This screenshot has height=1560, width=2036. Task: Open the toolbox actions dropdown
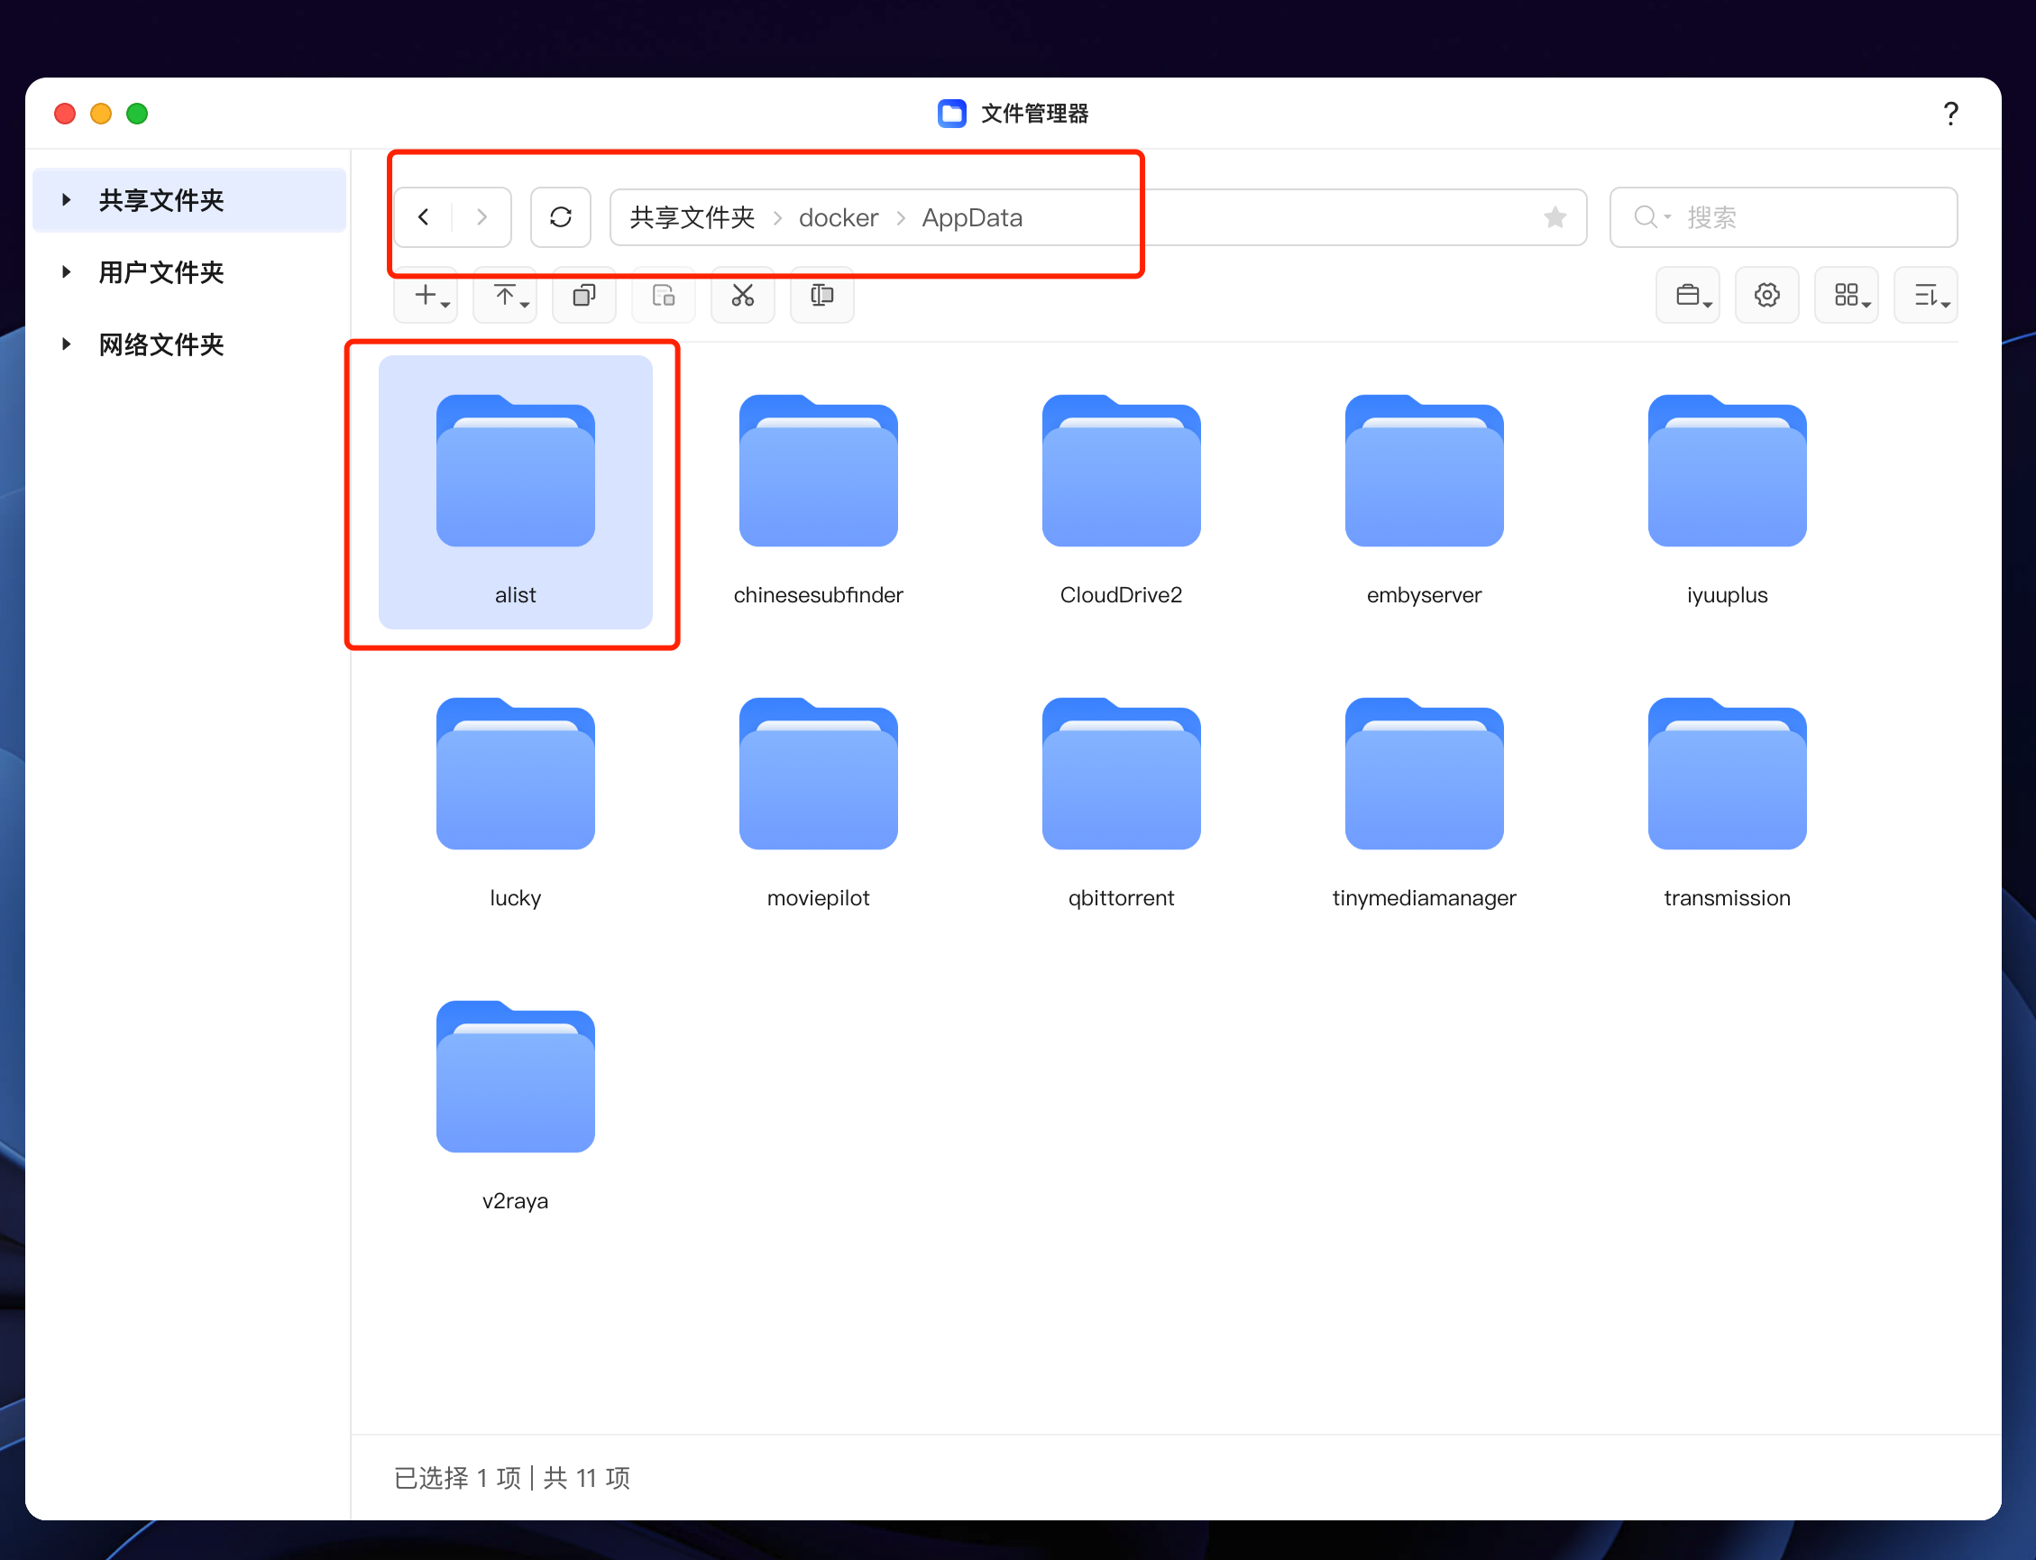point(1688,295)
